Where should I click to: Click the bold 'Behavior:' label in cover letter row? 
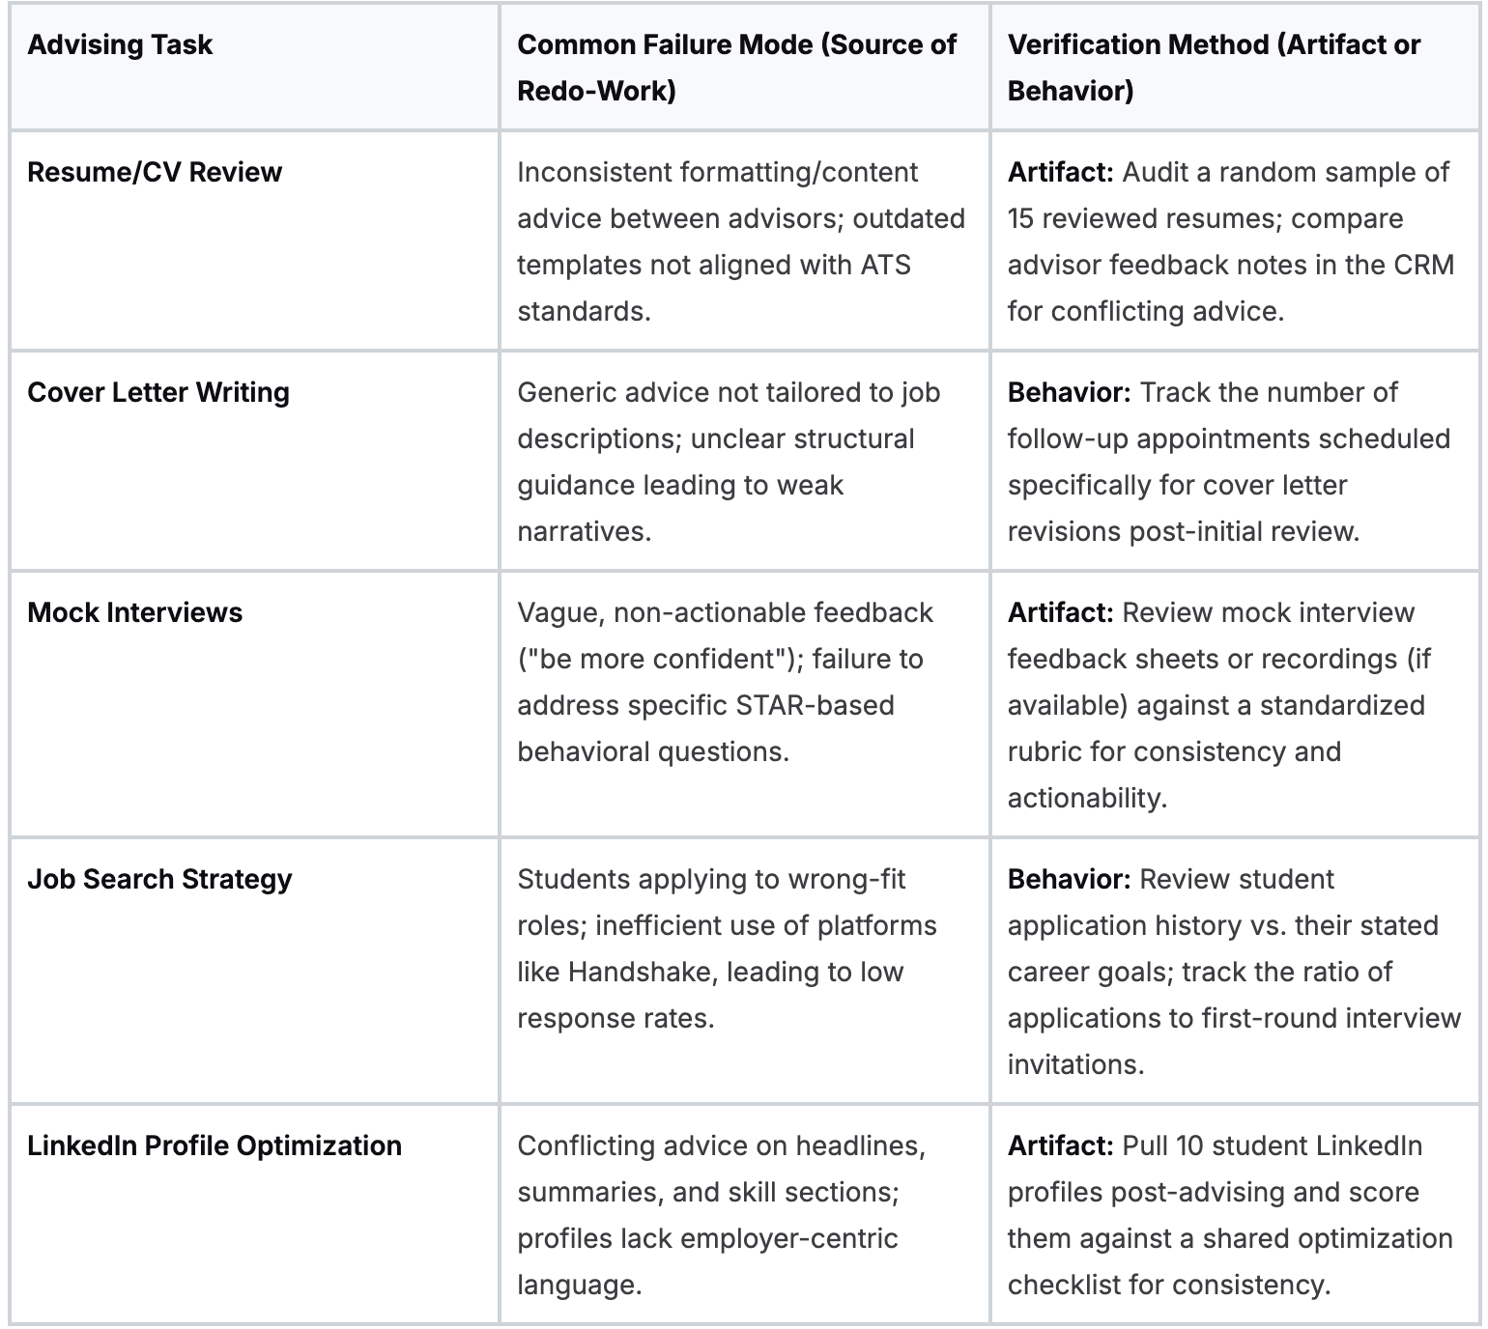click(x=1069, y=393)
